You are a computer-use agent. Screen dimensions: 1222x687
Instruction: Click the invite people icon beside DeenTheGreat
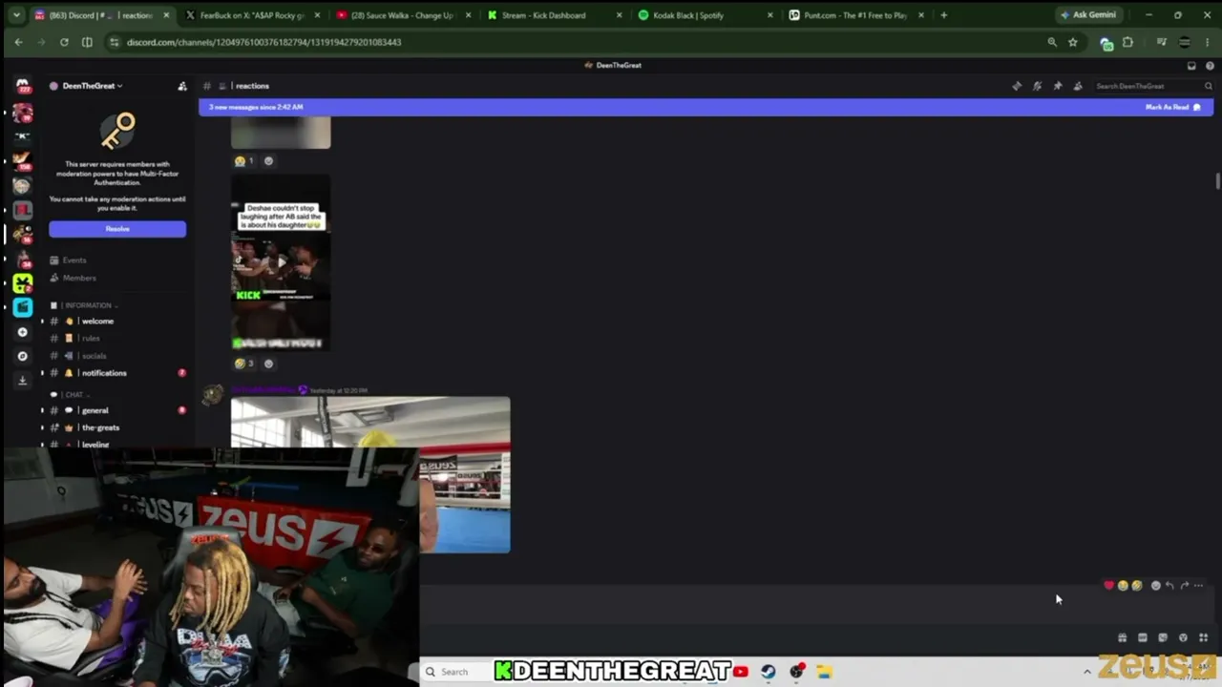182,86
